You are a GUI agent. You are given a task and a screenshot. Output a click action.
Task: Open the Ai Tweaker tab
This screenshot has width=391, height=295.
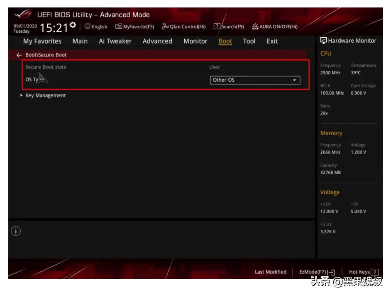(x=115, y=41)
